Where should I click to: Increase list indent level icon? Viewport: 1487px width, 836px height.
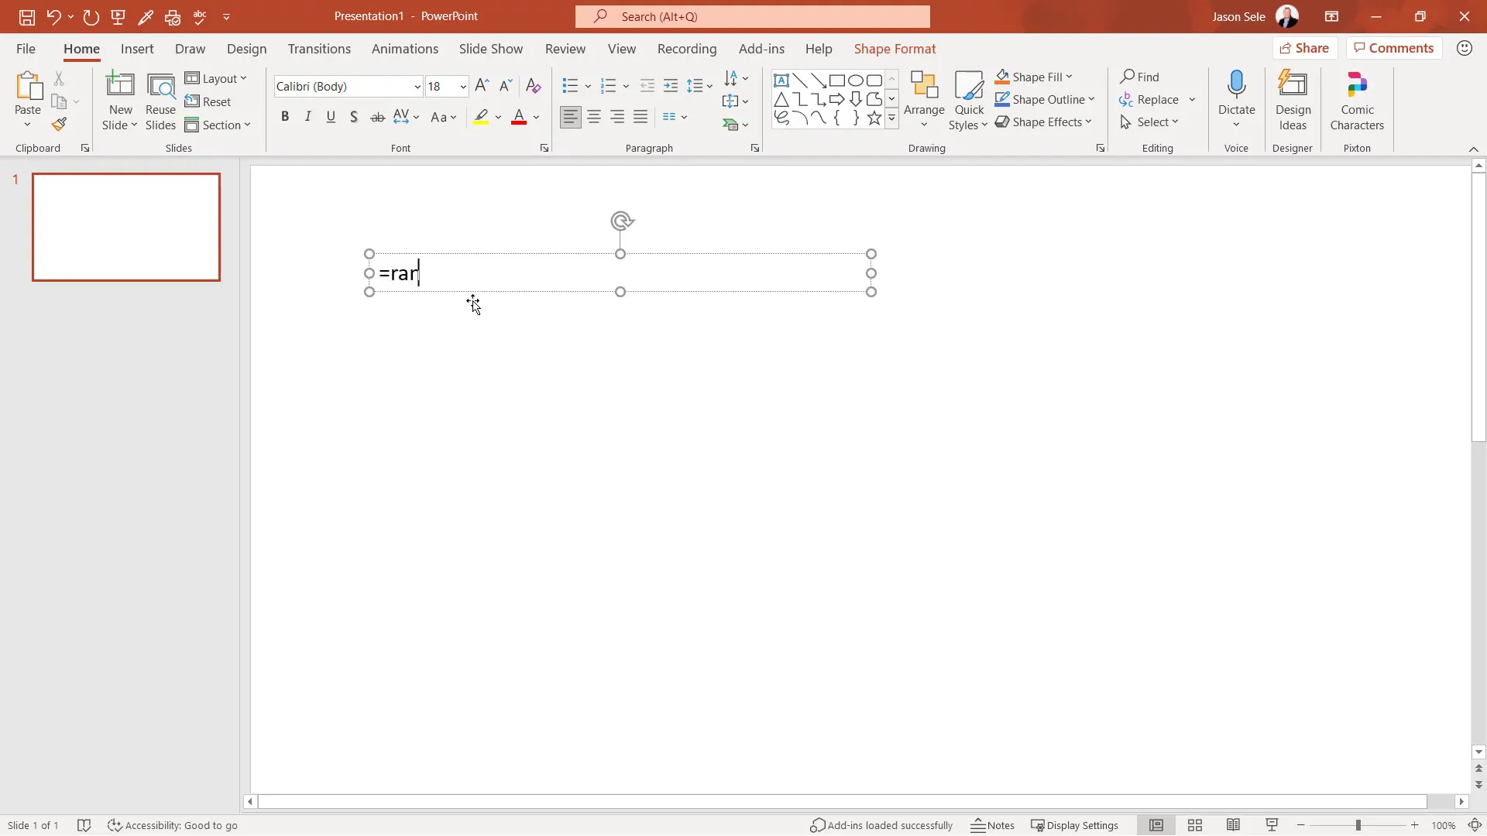click(x=671, y=86)
